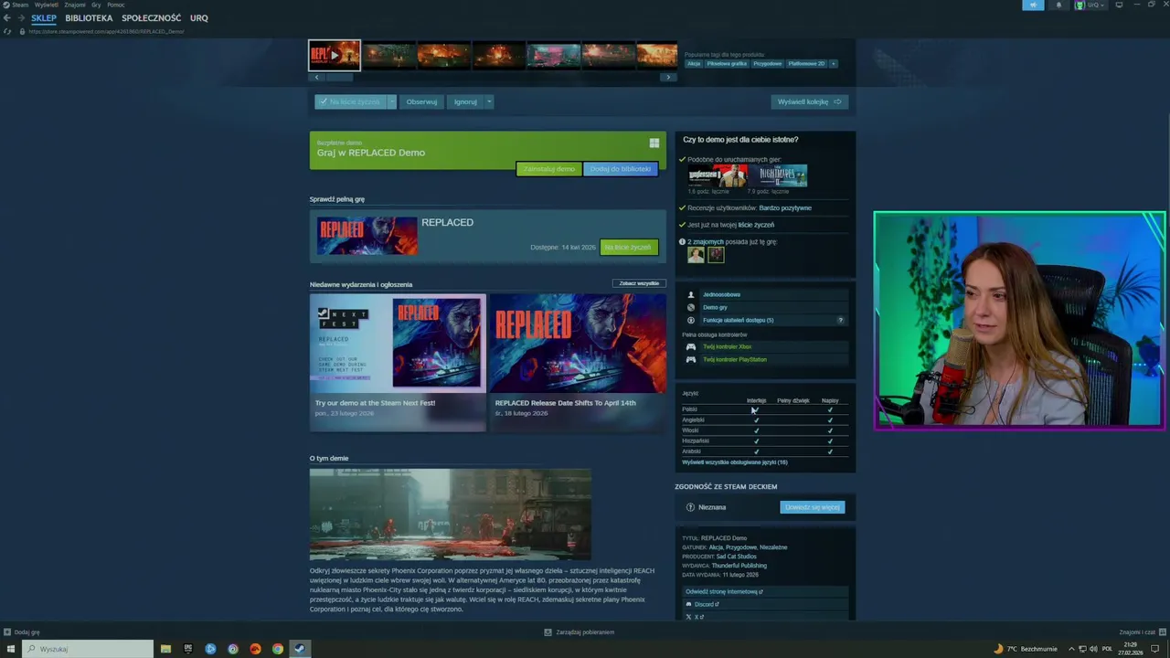1170x658 pixels.
Task: Open Windows Start menu
Action: (11, 649)
